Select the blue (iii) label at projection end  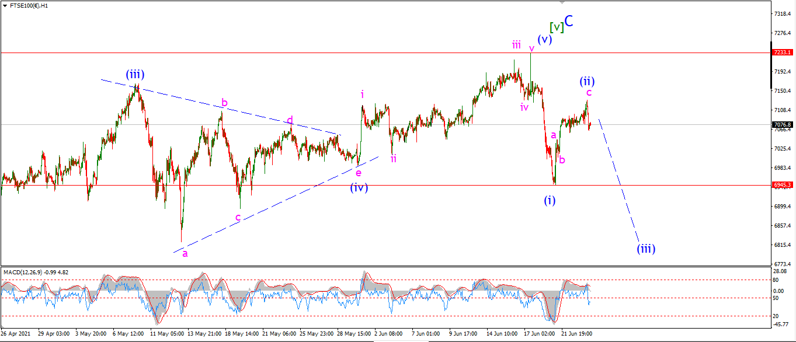coord(646,249)
